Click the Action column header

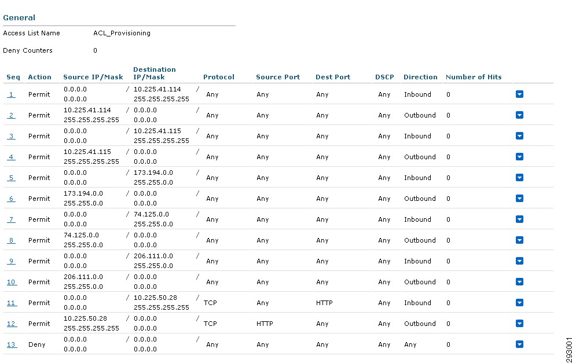coord(40,77)
